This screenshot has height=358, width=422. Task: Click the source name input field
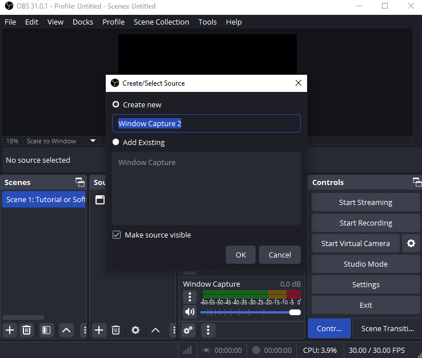[206, 123]
